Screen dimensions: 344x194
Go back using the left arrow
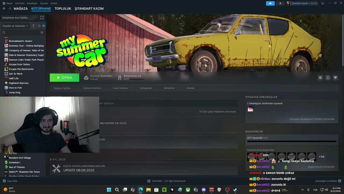tap(4, 9)
